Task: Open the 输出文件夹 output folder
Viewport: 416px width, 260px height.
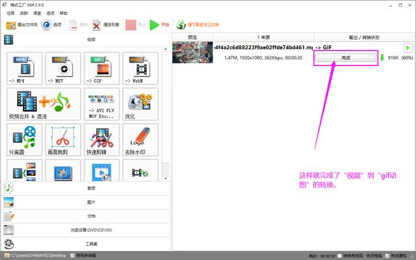Action: coord(21,25)
